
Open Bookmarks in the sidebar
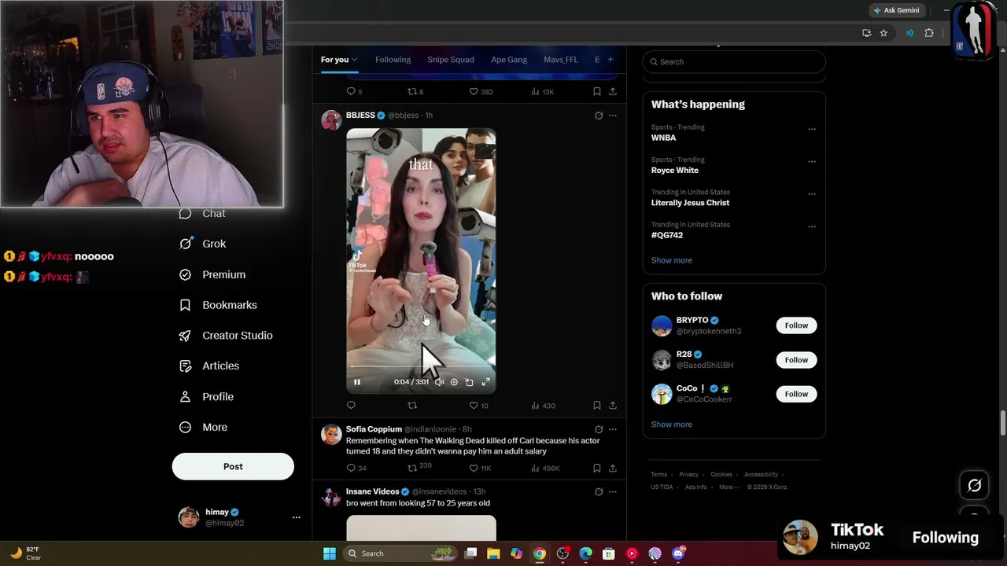218,305
